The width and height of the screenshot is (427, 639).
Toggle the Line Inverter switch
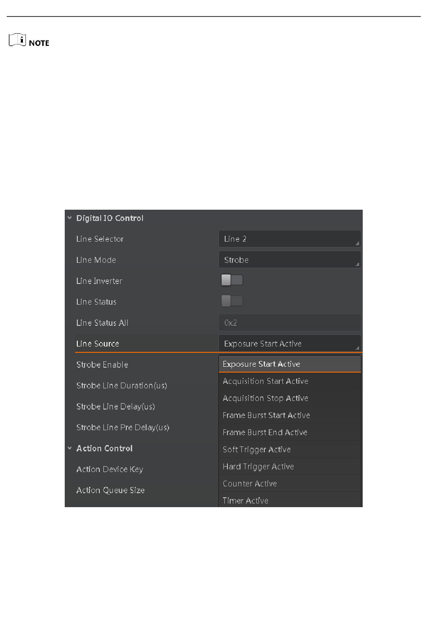coord(232,280)
